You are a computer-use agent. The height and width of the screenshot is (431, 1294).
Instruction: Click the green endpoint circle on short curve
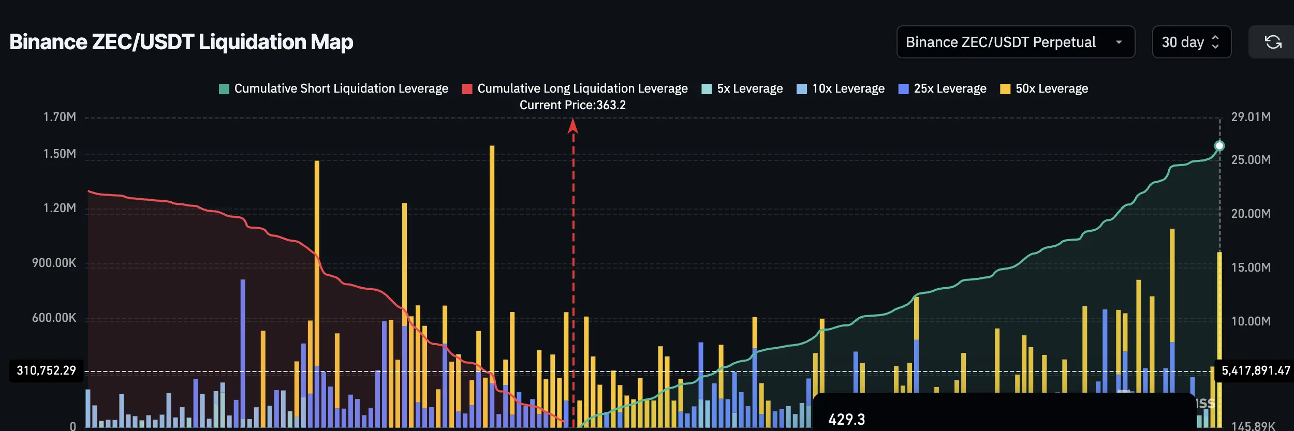[x=1219, y=146]
